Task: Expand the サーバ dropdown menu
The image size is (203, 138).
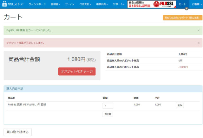Action: coord(70,4)
